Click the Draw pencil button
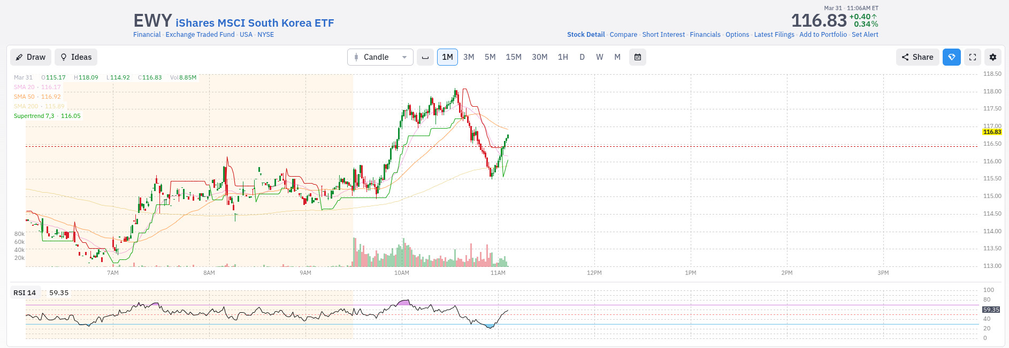This screenshot has width=1009, height=348. click(30, 57)
